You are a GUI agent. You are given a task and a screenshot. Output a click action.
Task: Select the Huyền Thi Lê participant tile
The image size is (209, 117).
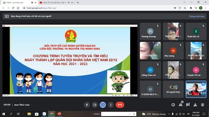point(196,70)
